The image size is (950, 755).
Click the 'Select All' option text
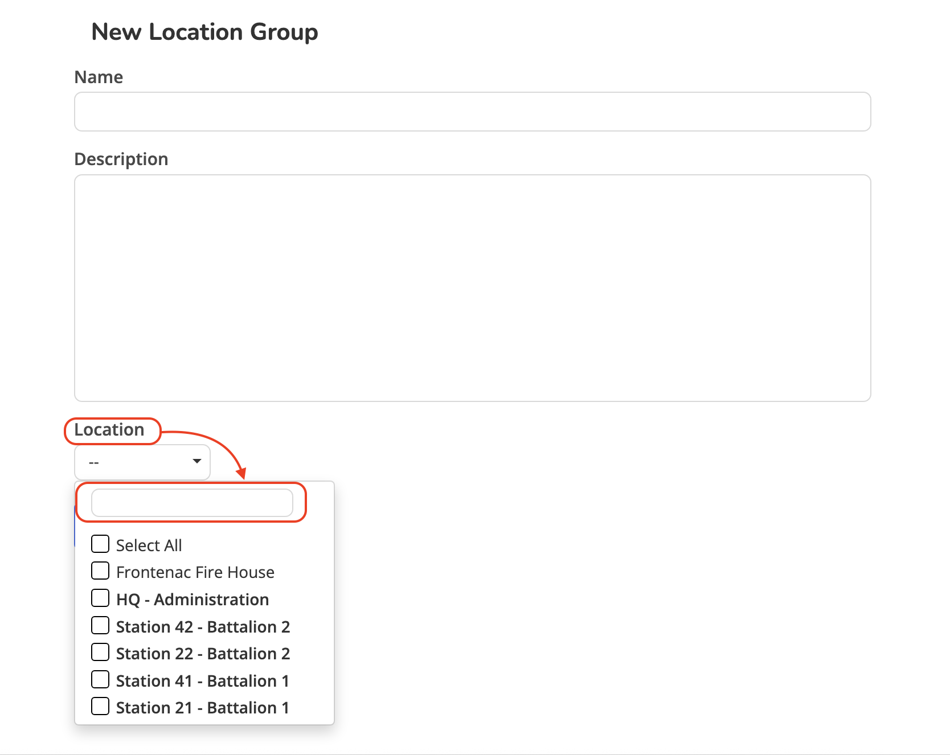(x=149, y=545)
